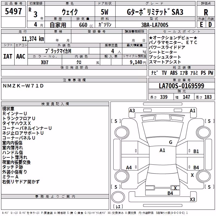Click color number X07

45,62
